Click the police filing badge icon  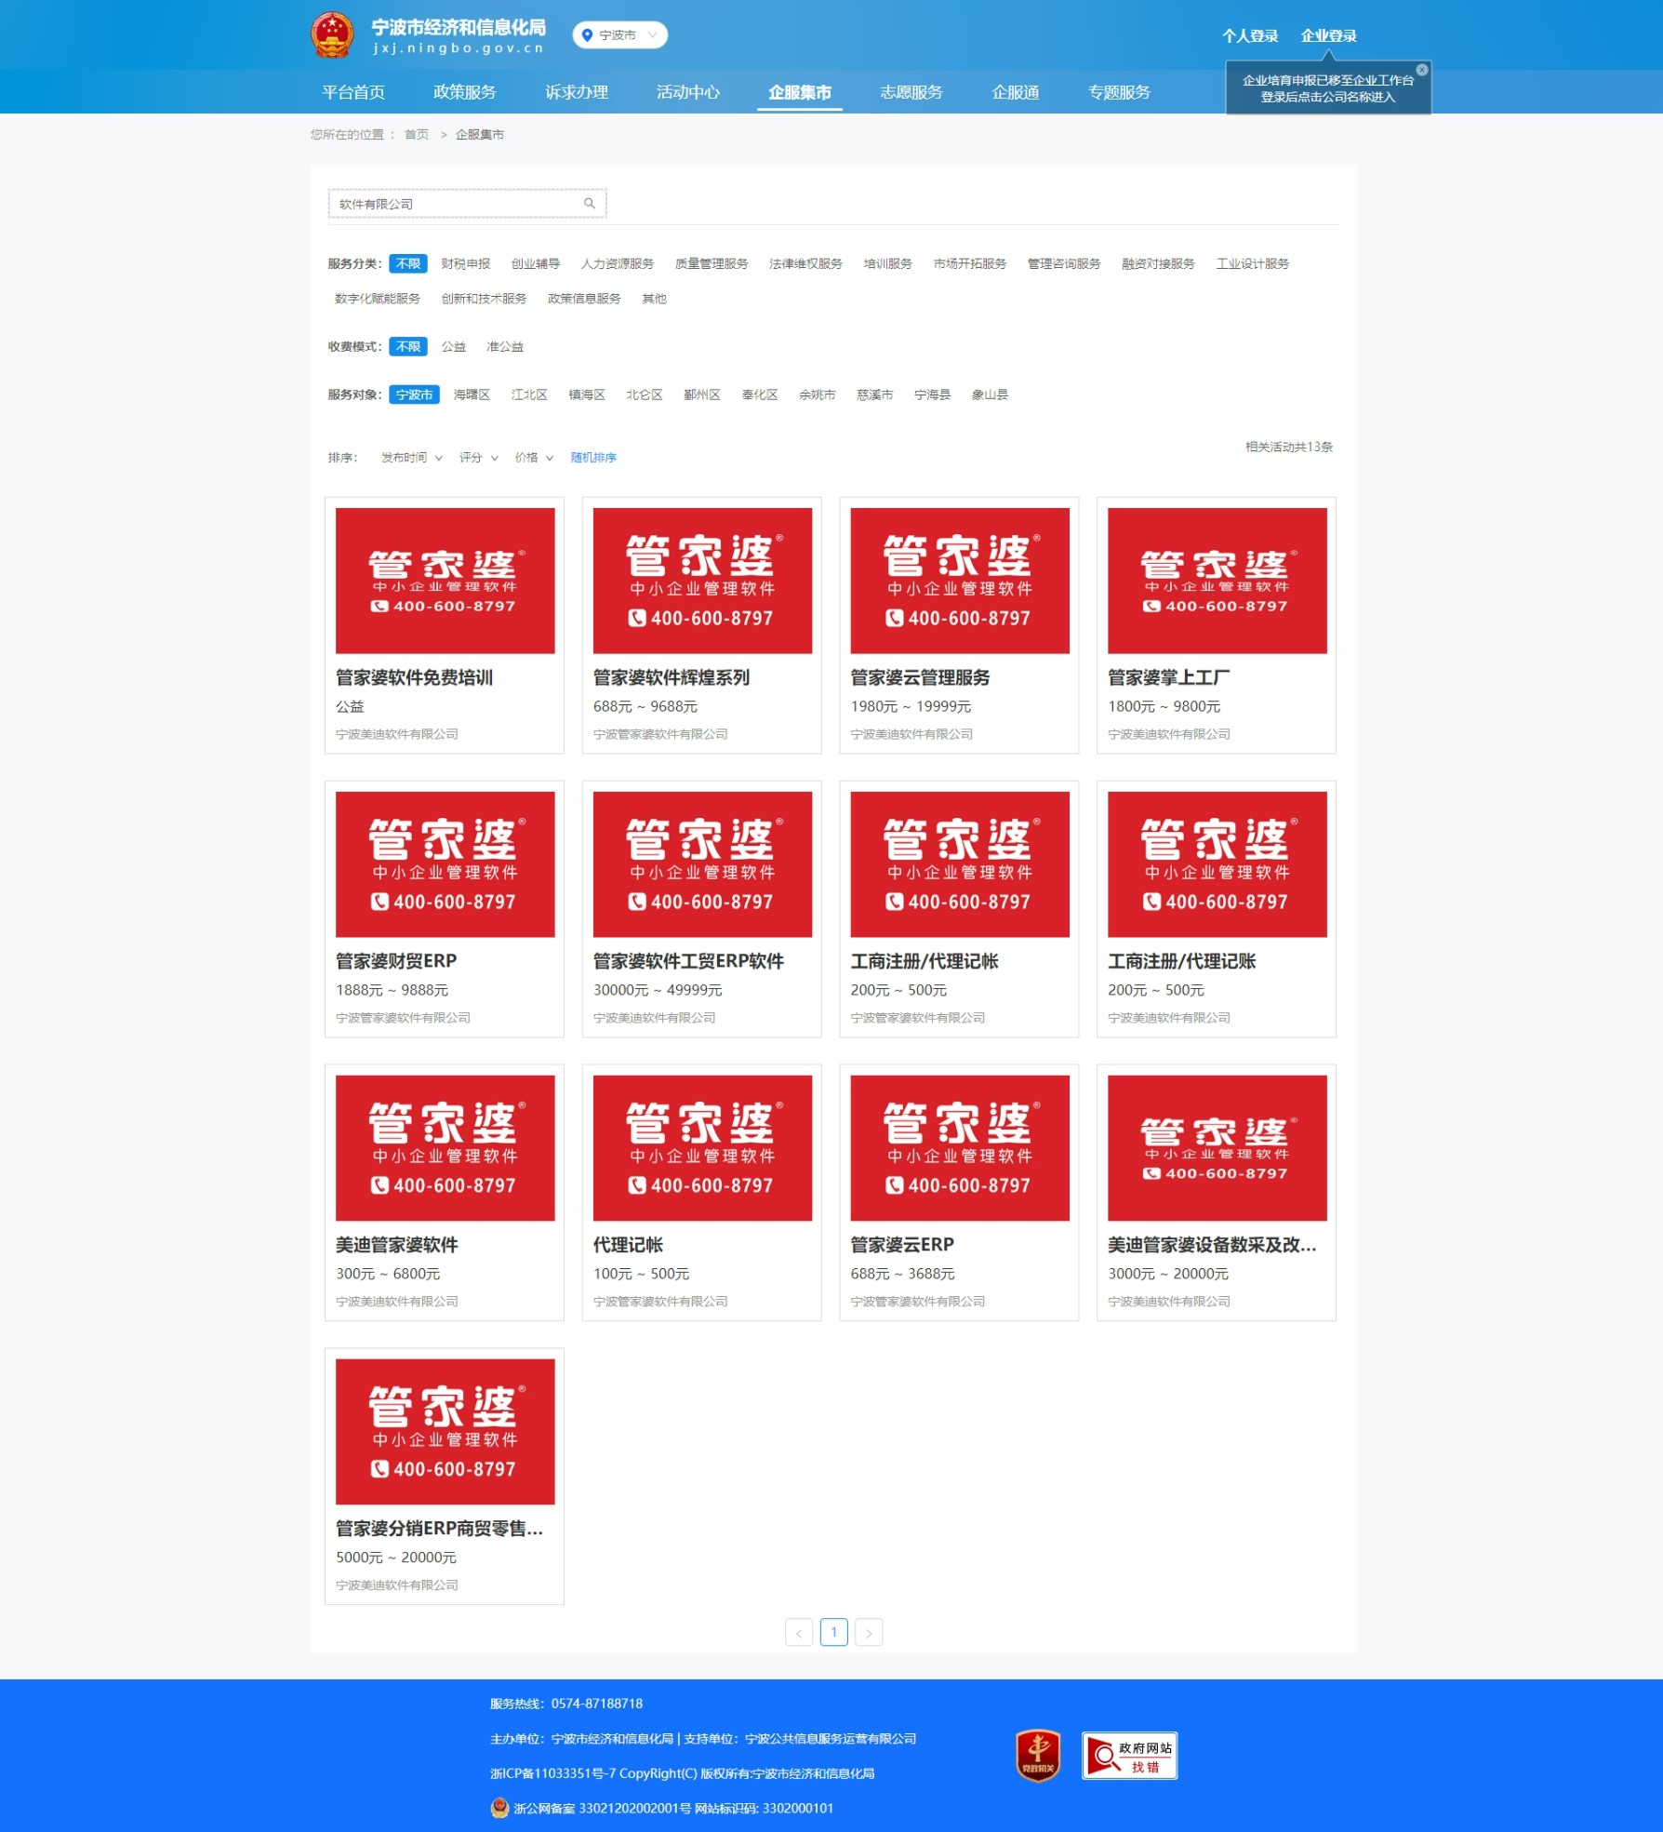(x=499, y=1808)
